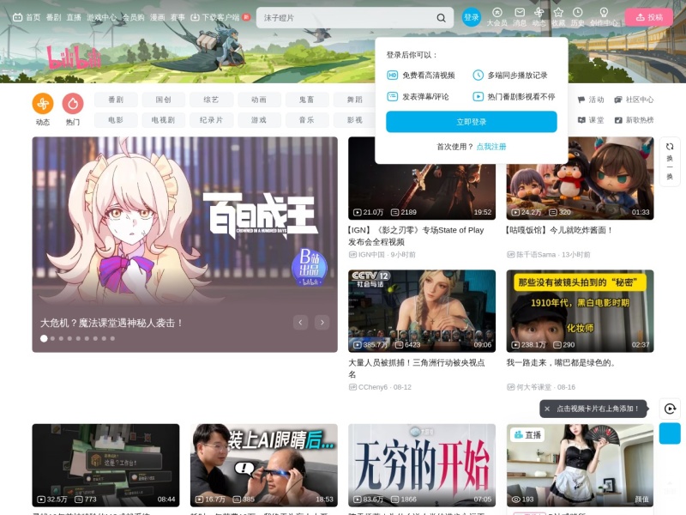Click the title 我一路走来，嘴巴都是绿色的。
This screenshot has height=515, width=686.
(x=561, y=362)
